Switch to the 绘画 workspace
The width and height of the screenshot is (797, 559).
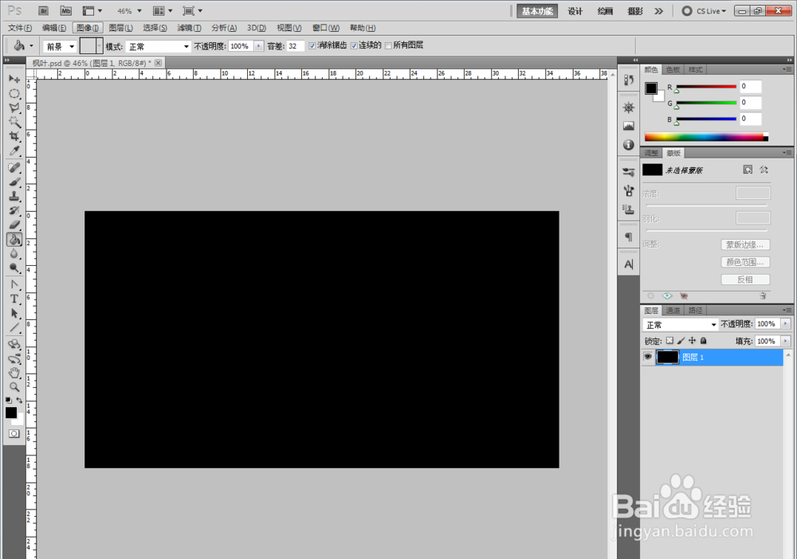[x=605, y=11]
